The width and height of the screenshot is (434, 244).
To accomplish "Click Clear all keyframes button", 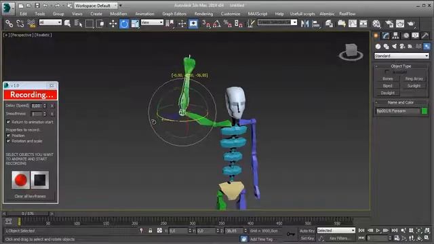I will [30, 196].
